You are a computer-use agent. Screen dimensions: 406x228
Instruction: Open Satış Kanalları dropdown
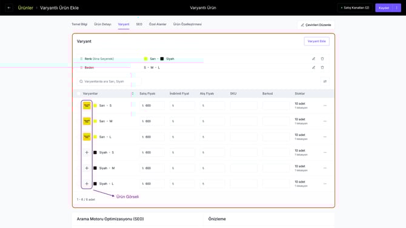tap(355, 8)
